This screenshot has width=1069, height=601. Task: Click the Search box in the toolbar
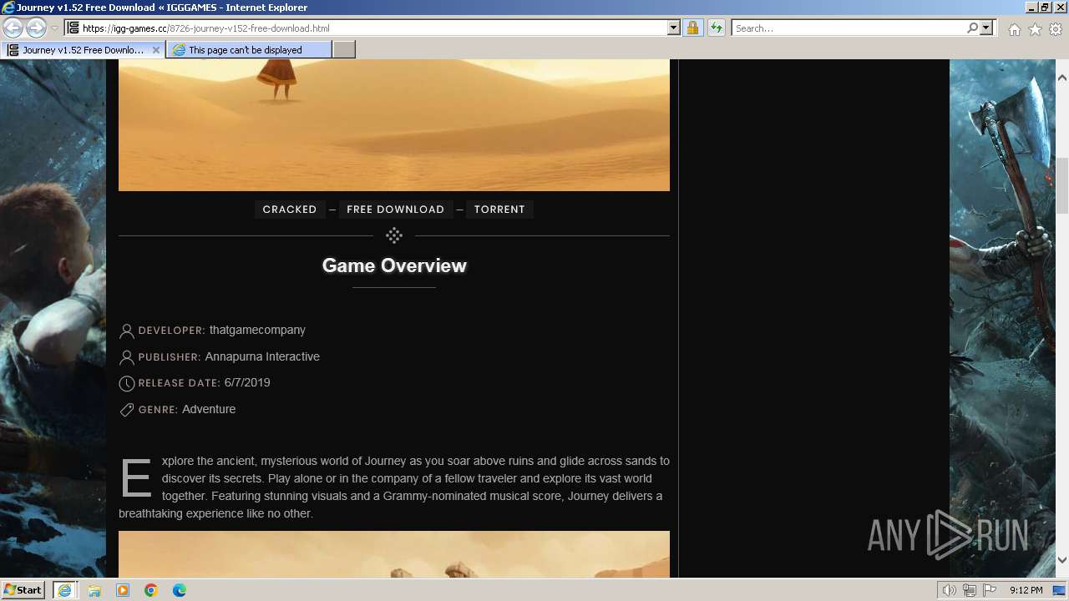pos(849,28)
